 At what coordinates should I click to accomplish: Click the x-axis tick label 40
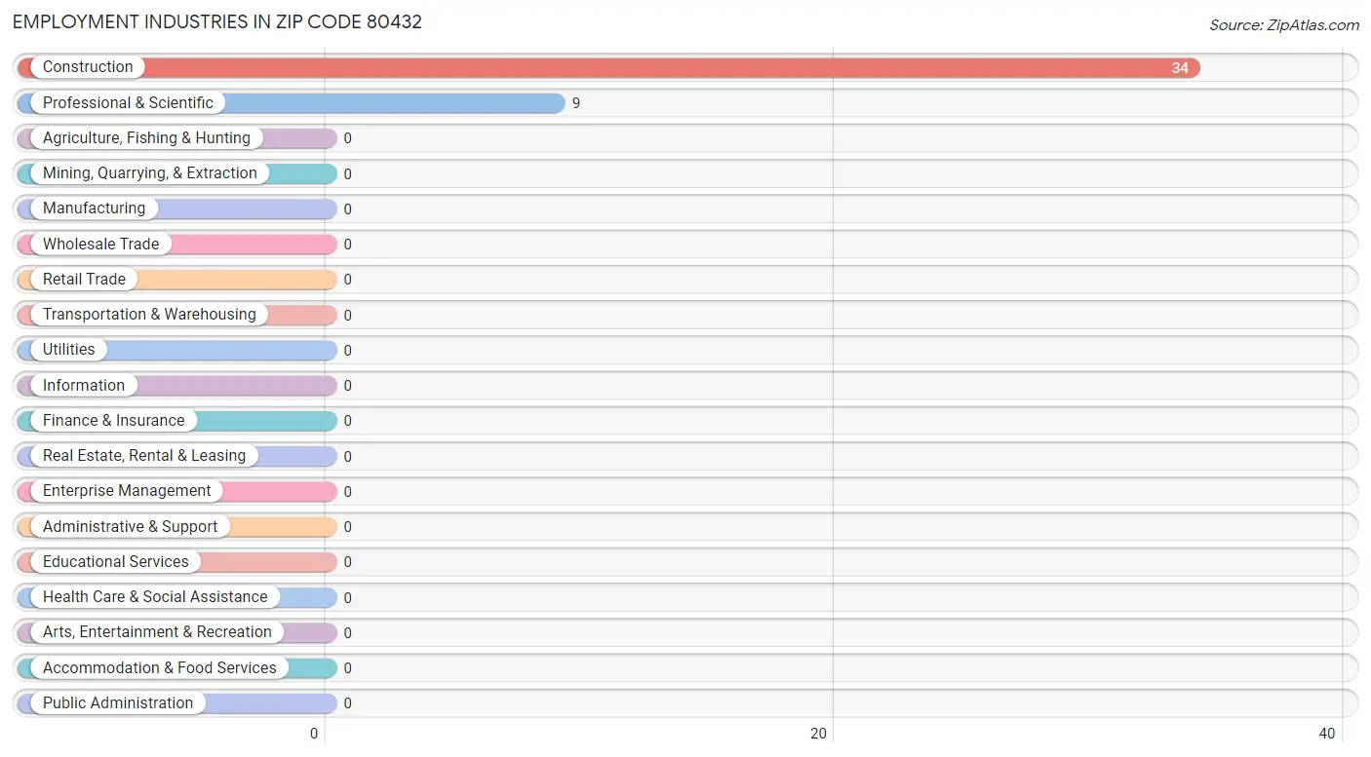[1326, 734]
